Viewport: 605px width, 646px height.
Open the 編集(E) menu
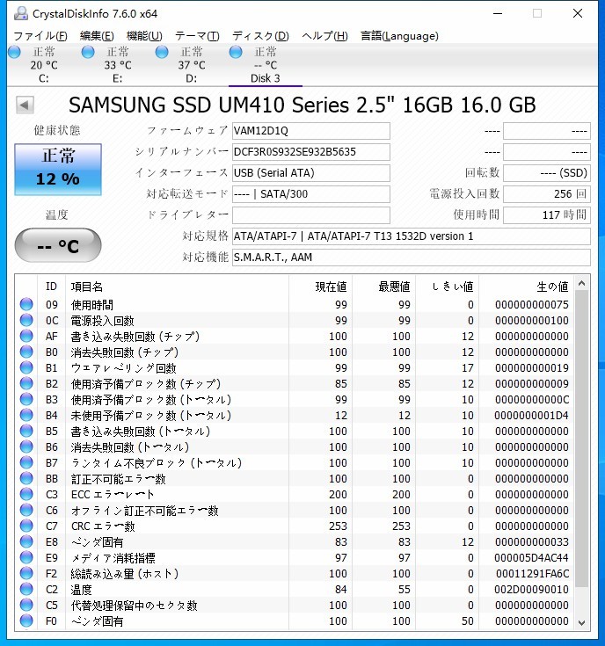pyautogui.click(x=97, y=36)
